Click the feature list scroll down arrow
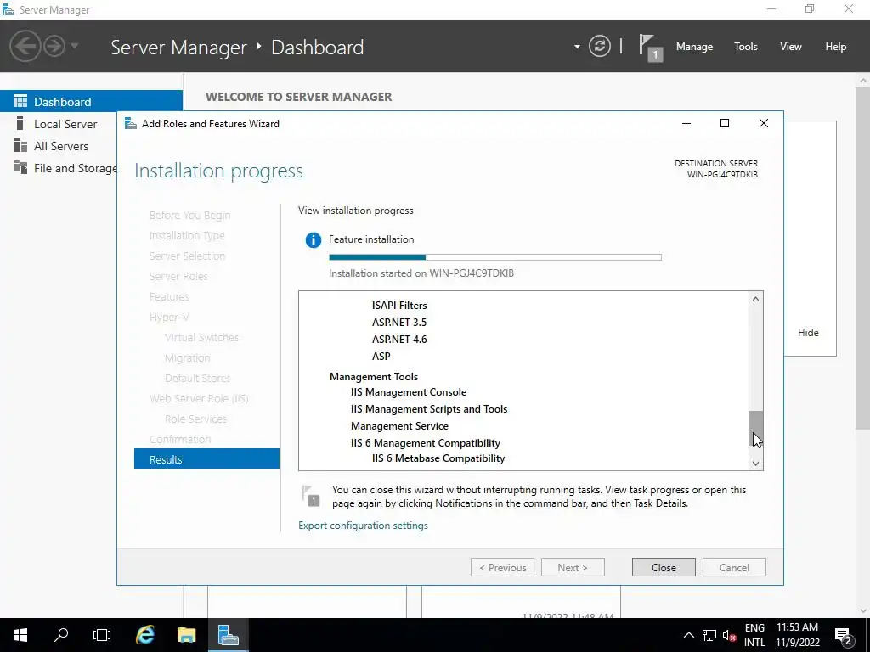 coord(755,463)
